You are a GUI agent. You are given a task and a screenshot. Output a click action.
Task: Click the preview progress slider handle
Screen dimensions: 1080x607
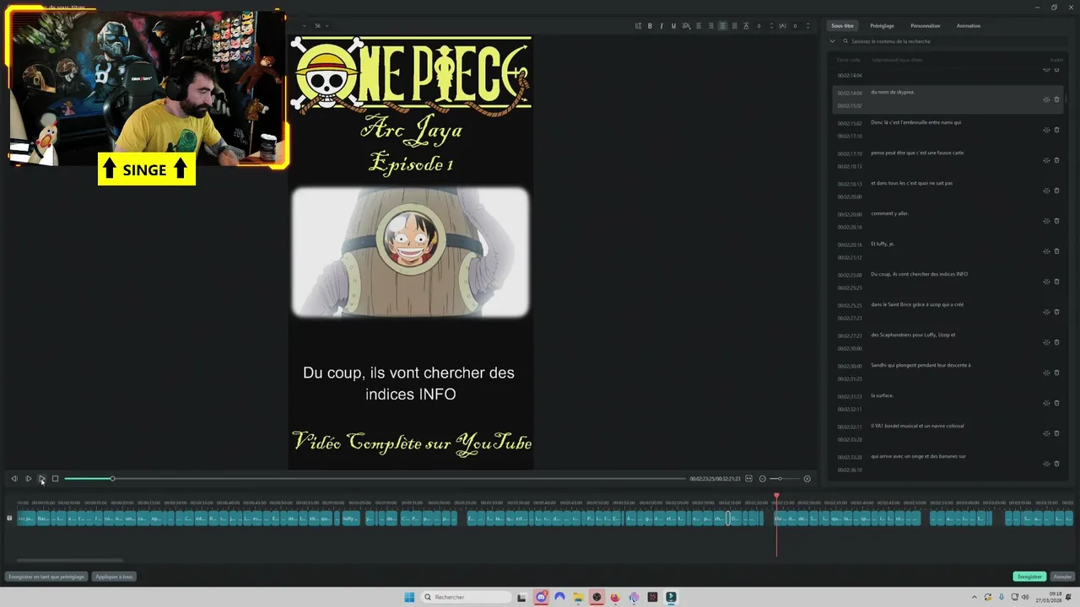coord(112,479)
